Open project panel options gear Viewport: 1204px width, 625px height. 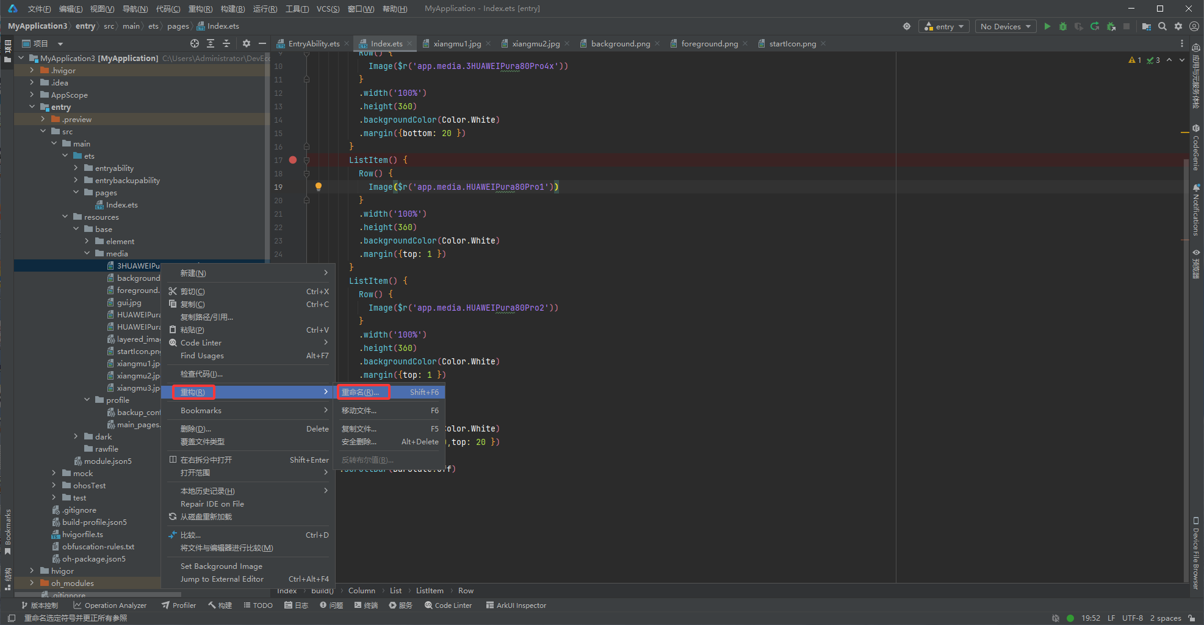click(x=247, y=43)
